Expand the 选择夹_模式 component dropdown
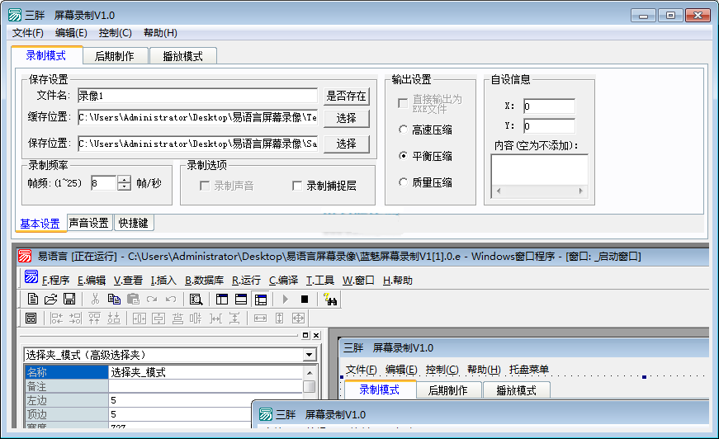 (x=310, y=355)
